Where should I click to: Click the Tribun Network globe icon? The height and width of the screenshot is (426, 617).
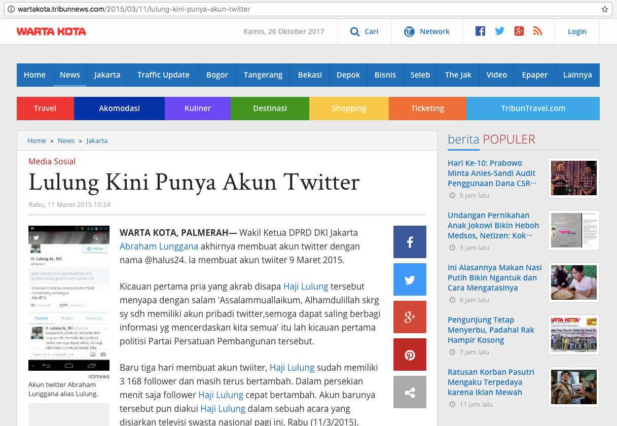[x=409, y=31]
